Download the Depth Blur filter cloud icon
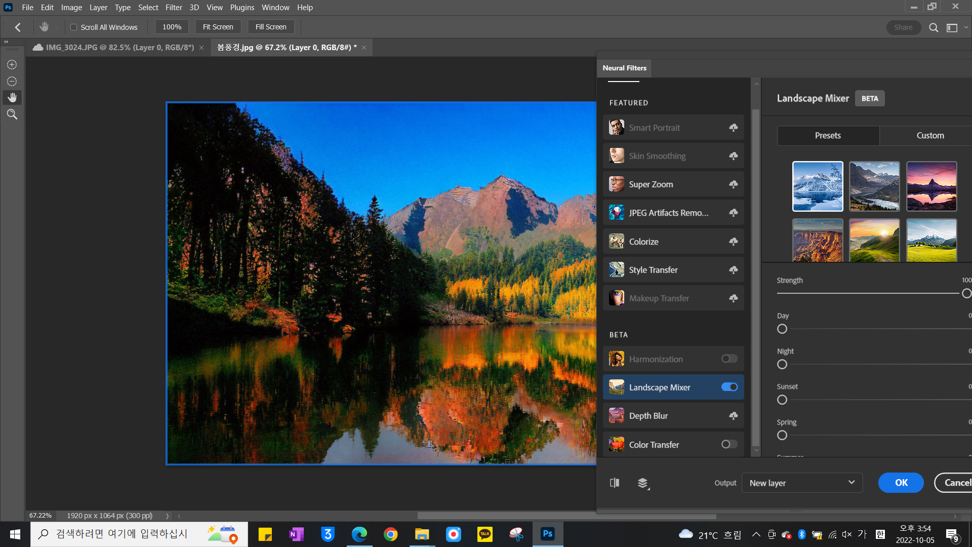Viewport: 972px width, 547px height. pyautogui.click(x=733, y=416)
